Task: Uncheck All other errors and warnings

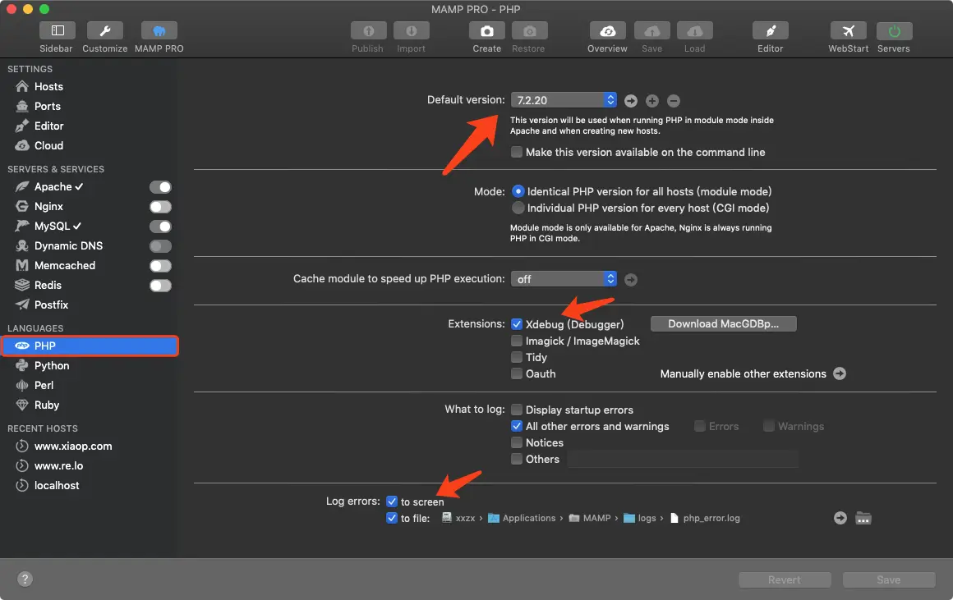Action: (517, 426)
